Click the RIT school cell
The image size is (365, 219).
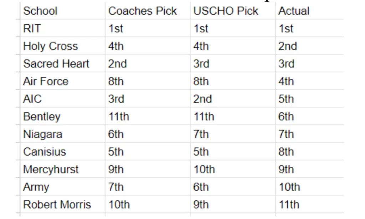[x=63, y=28]
